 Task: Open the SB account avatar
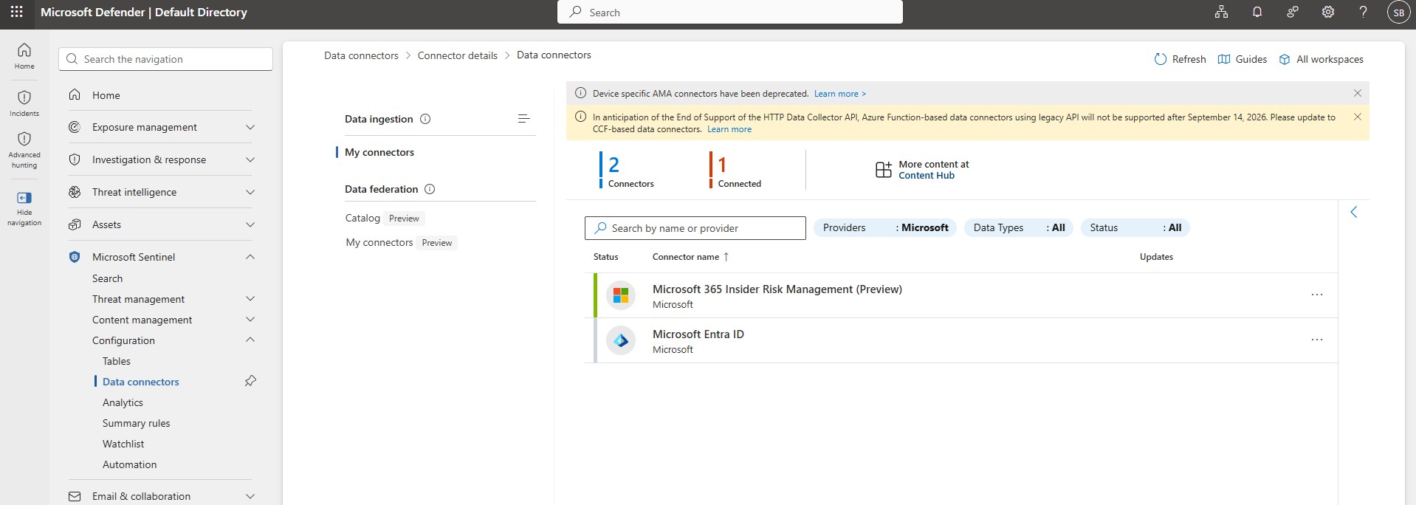click(x=1398, y=13)
